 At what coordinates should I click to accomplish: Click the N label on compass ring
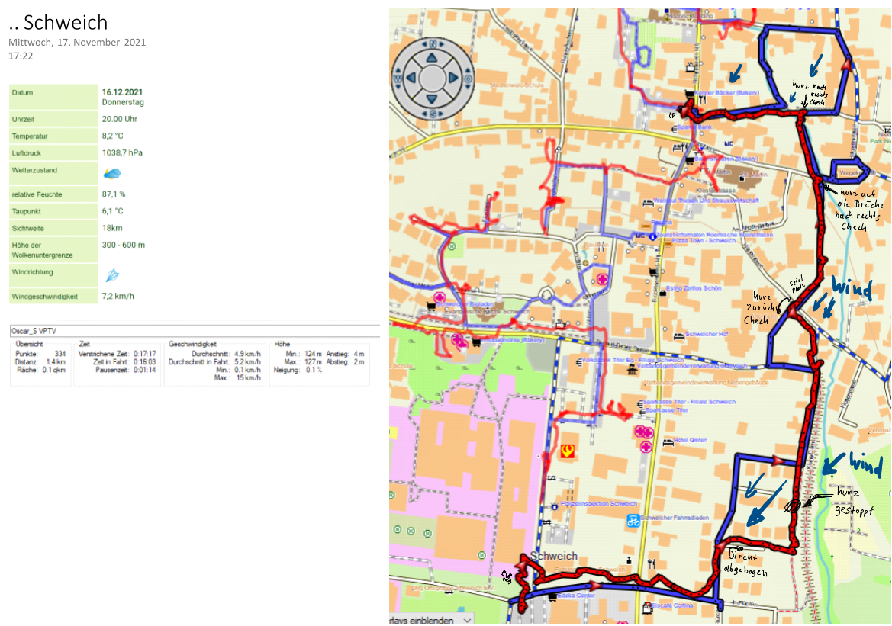pyautogui.click(x=431, y=43)
